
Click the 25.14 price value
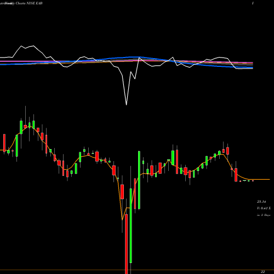(x=261, y=202)
